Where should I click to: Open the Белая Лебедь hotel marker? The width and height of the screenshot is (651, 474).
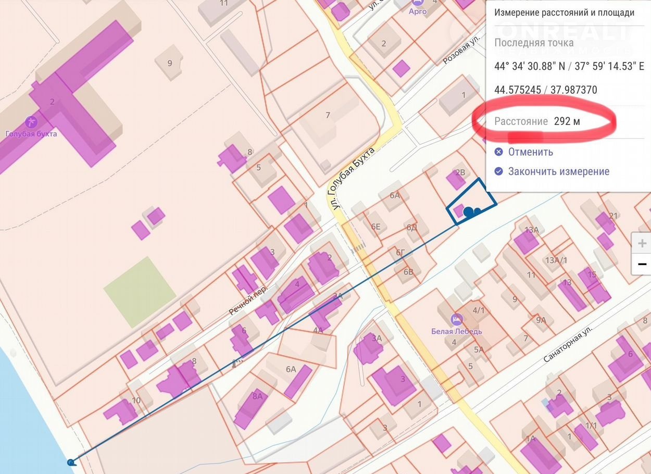pyautogui.click(x=456, y=319)
